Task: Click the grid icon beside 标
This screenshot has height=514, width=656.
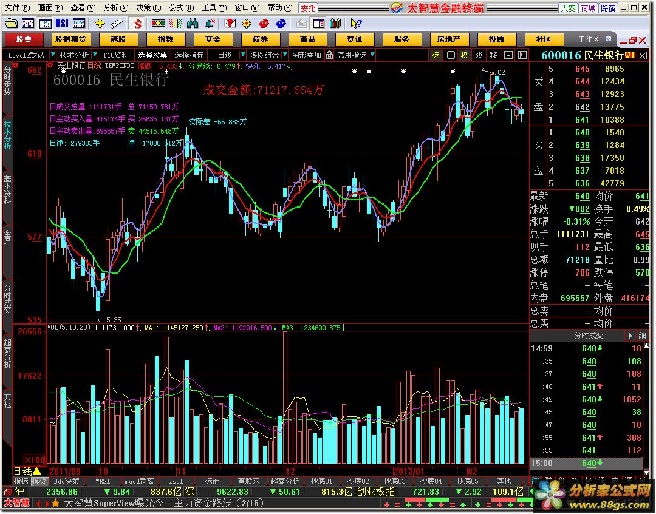Action: point(451,55)
